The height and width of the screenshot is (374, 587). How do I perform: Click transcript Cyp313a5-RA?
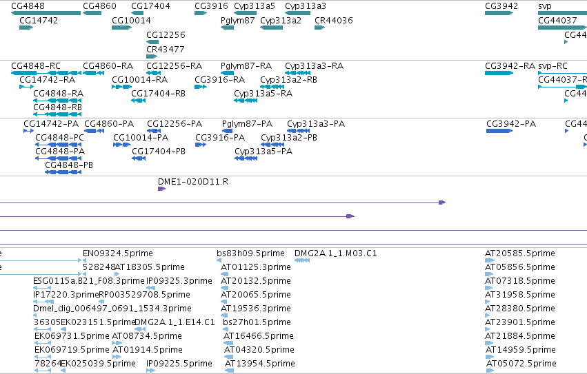[246, 101]
